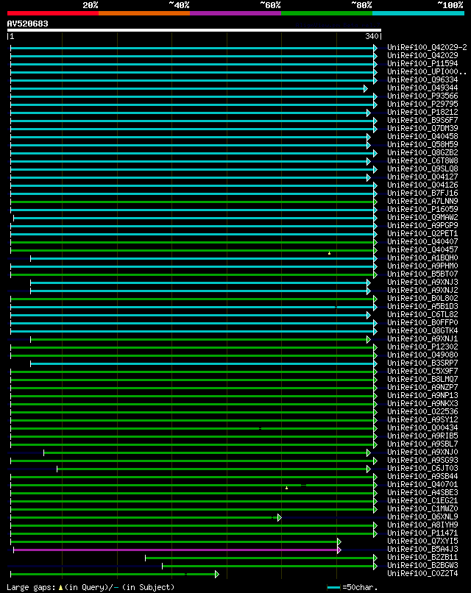Click the green alignment bar for C0Z2T4
Image resolution: width=471 pixels, height=593 pixels.
113,574
